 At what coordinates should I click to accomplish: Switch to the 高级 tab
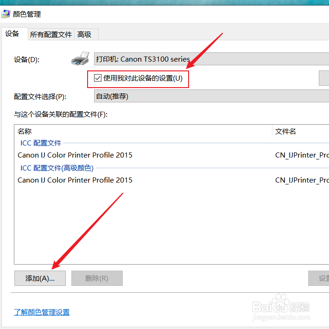(86, 34)
